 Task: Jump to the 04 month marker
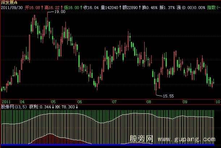point(22,102)
